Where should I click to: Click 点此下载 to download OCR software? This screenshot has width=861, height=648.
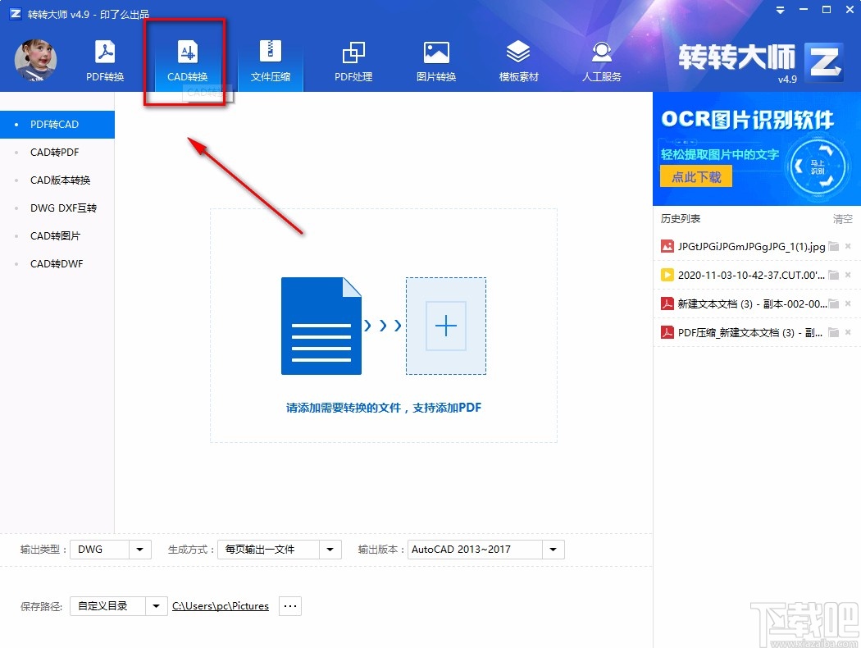tap(695, 176)
